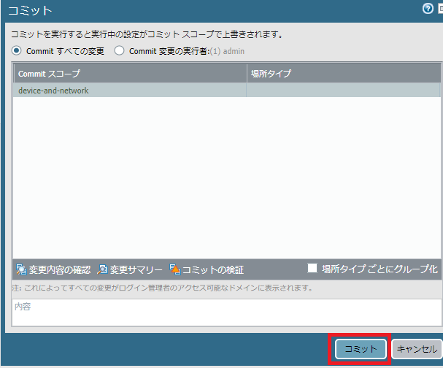Screen dimensions: 443x368
Task: Click the Preview Changes magnifier icon
Action: [x=21, y=269]
